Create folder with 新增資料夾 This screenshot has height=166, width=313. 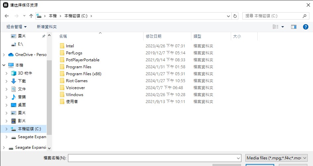coord(47,27)
